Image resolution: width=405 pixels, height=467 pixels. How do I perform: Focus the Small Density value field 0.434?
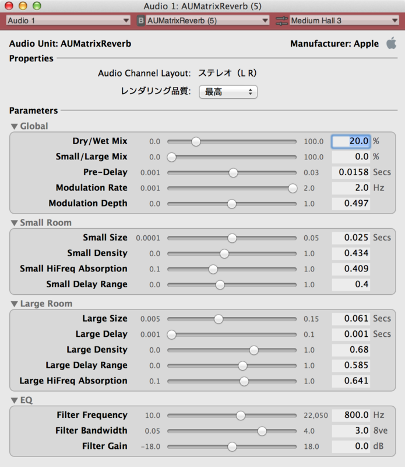[x=351, y=253]
